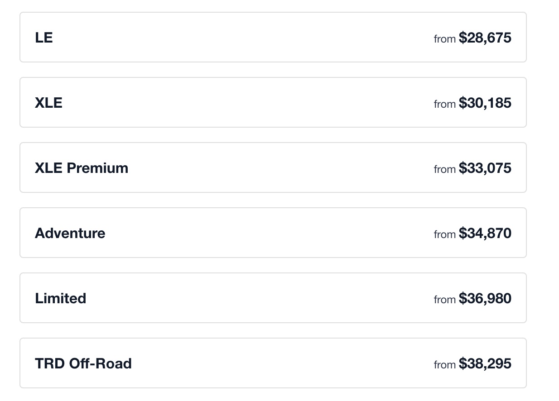
Task: Click the "Limited" trim label
Action: [60, 298]
